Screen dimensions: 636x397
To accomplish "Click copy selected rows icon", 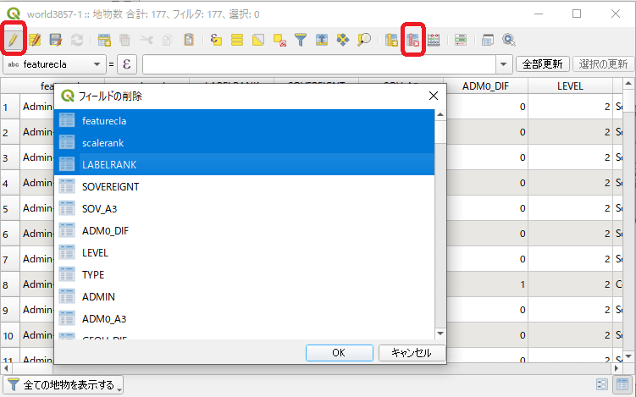I will click(x=168, y=40).
